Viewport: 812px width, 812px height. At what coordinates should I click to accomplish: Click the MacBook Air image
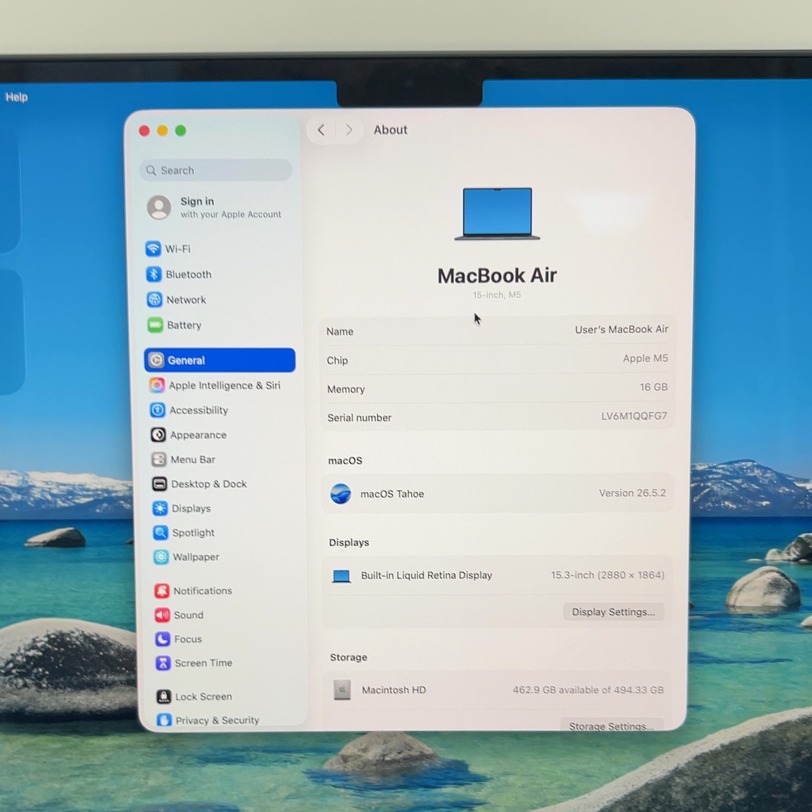point(497,214)
